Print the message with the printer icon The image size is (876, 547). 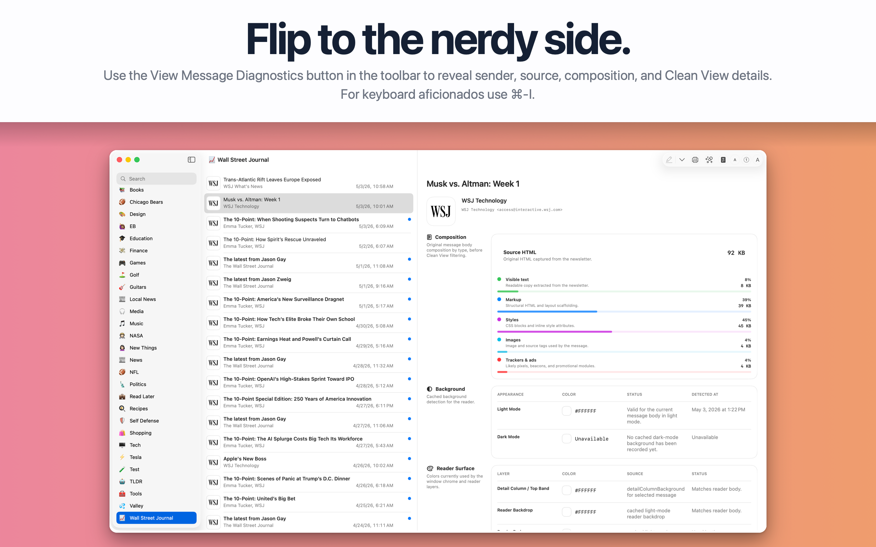tap(695, 160)
